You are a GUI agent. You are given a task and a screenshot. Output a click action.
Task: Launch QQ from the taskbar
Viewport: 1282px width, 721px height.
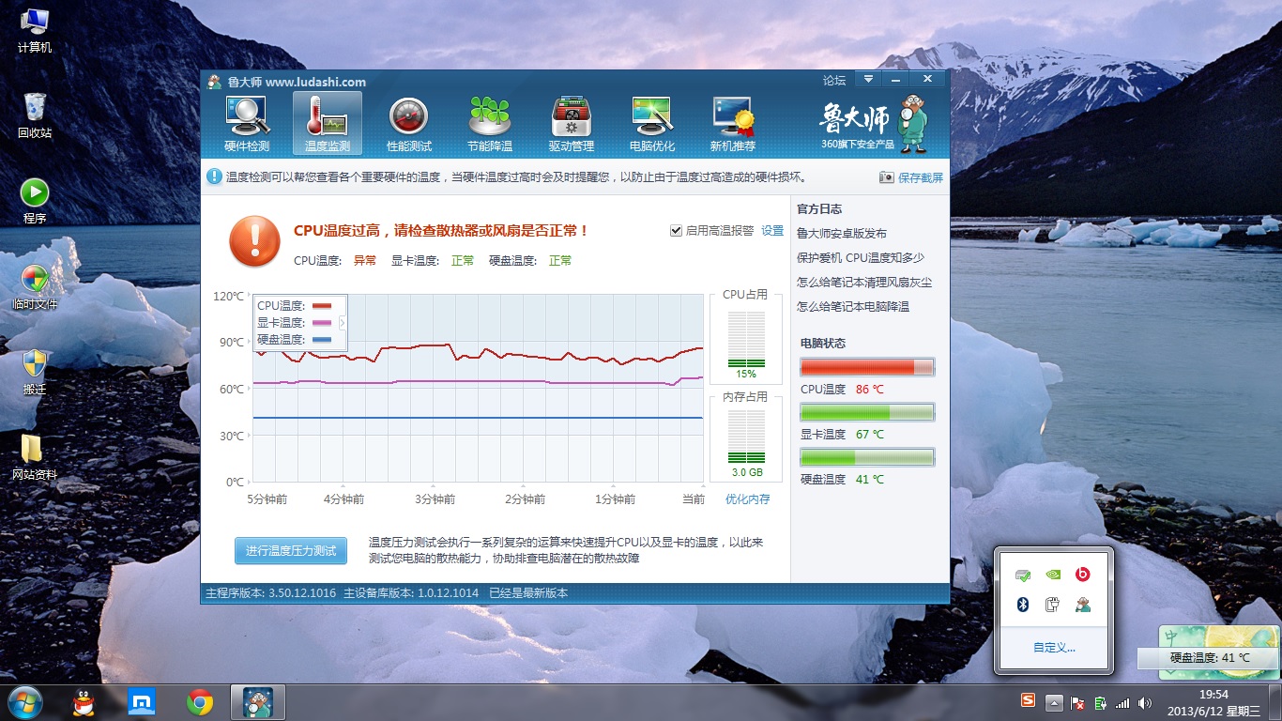click(x=84, y=701)
